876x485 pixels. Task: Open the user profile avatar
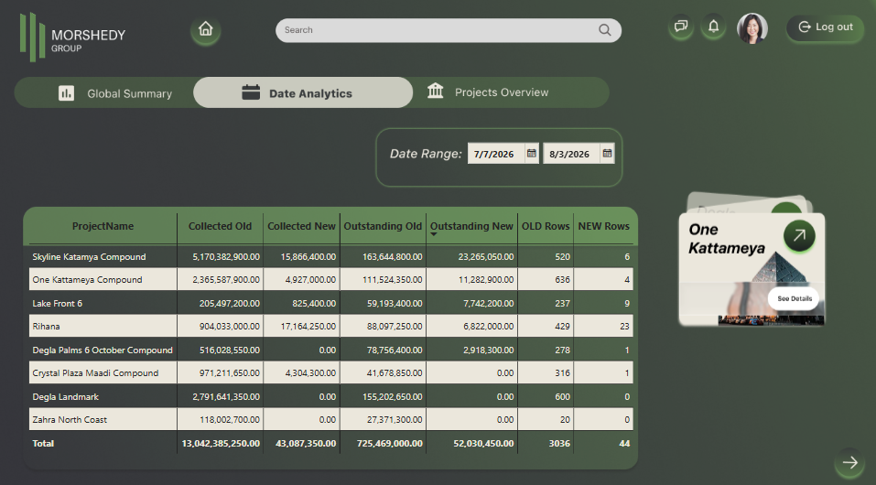[752, 28]
